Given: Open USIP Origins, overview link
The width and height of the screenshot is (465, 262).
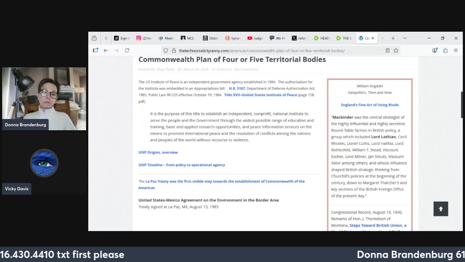Looking at the screenshot, I should (x=158, y=152).
